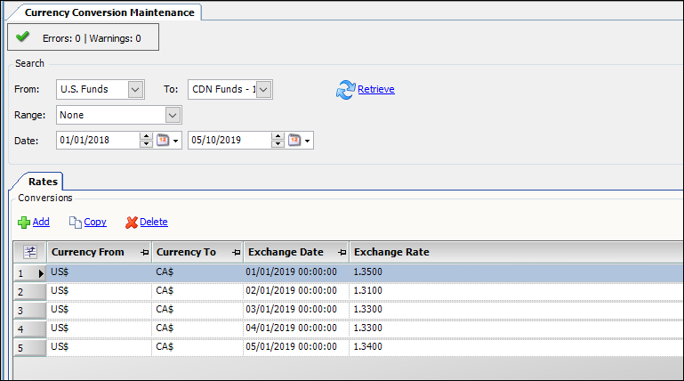Expand the From currency dropdown
The image size is (684, 381).
tap(135, 89)
